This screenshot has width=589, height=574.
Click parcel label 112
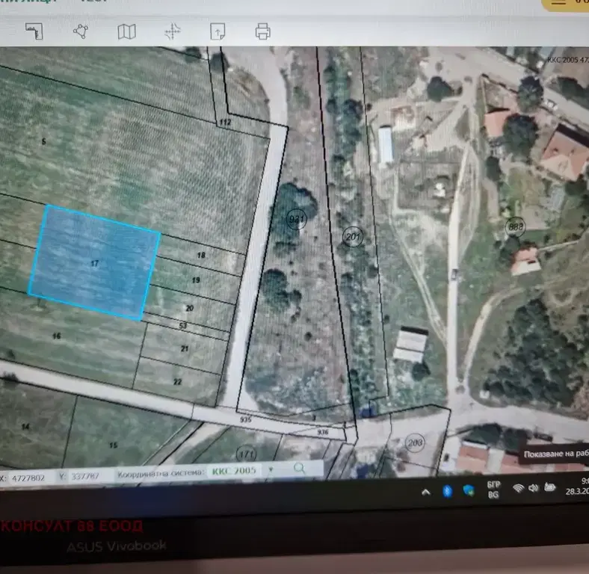(225, 122)
